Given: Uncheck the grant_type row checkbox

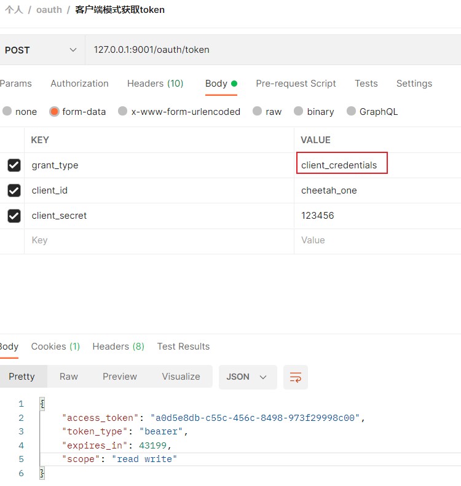Looking at the screenshot, I should pyautogui.click(x=14, y=165).
